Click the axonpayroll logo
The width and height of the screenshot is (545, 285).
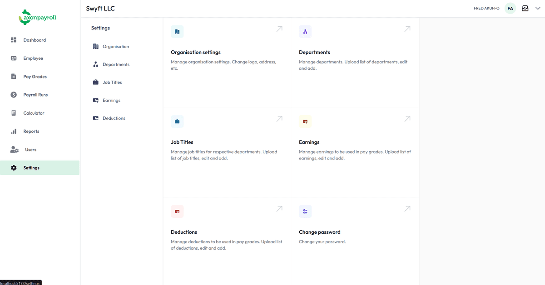click(x=37, y=18)
